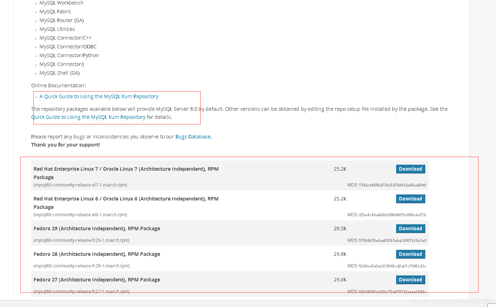Screen dimensions: 496x307
Task: Select the MySQL Fabric list item
Action: pos(55,12)
